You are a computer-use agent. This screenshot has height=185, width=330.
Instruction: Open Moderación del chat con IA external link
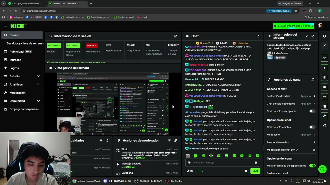(x=314, y=150)
